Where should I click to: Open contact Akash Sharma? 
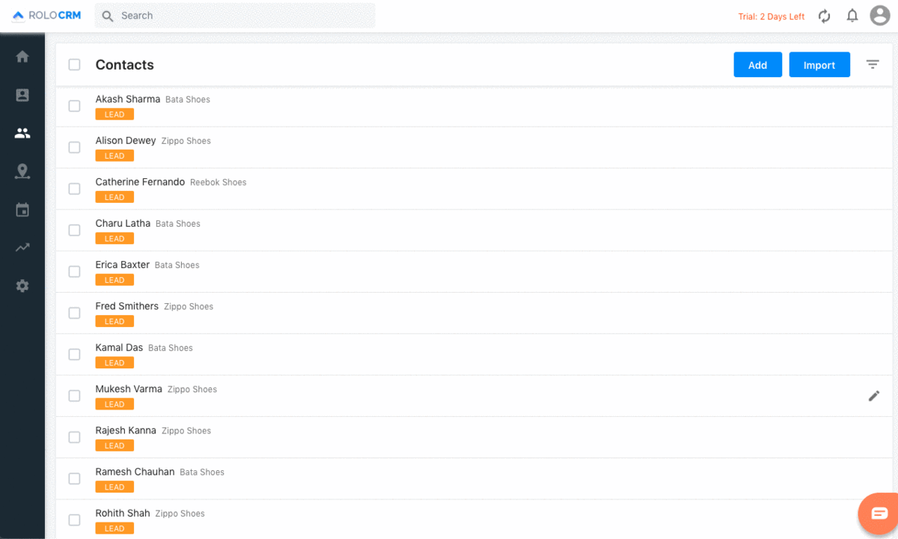coord(128,99)
